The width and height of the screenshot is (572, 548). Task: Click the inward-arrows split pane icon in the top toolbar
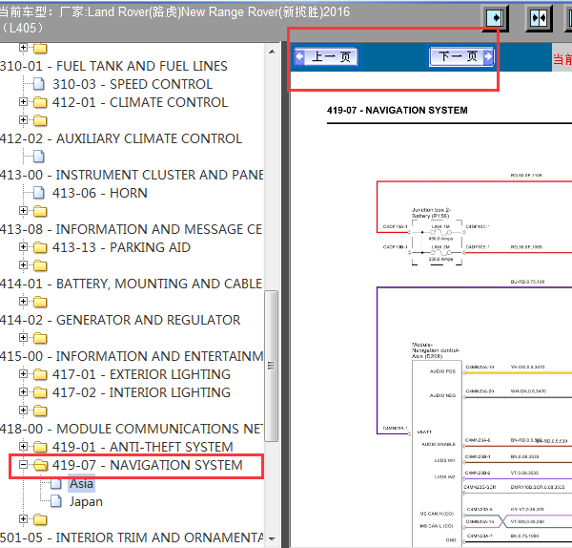point(538,18)
